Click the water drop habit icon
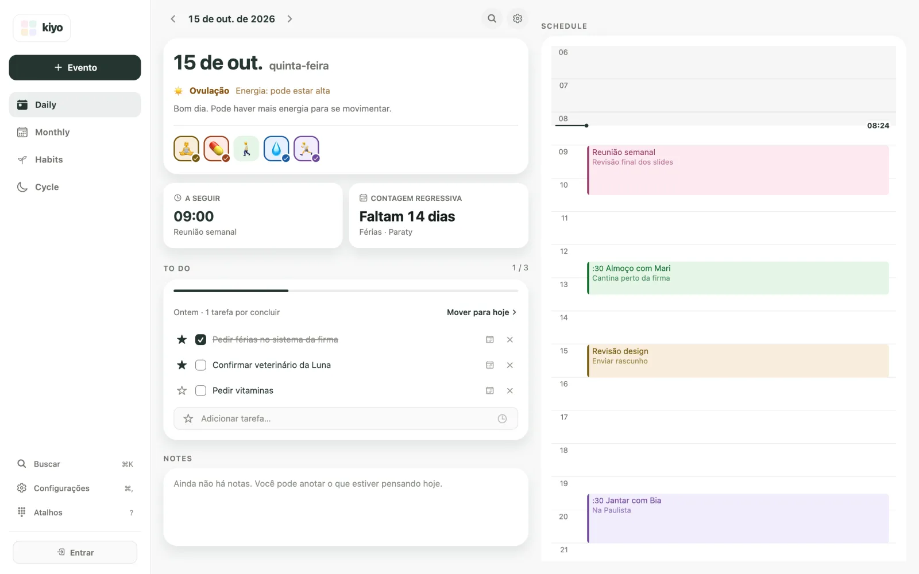 [x=276, y=149]
